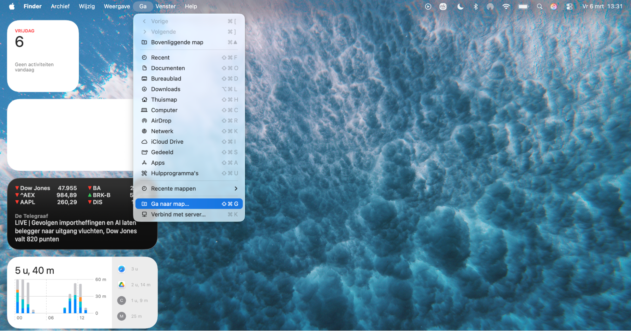Toggle the Focus moon icon in menu bar
The image size is (631, 331).
point(460,6)
